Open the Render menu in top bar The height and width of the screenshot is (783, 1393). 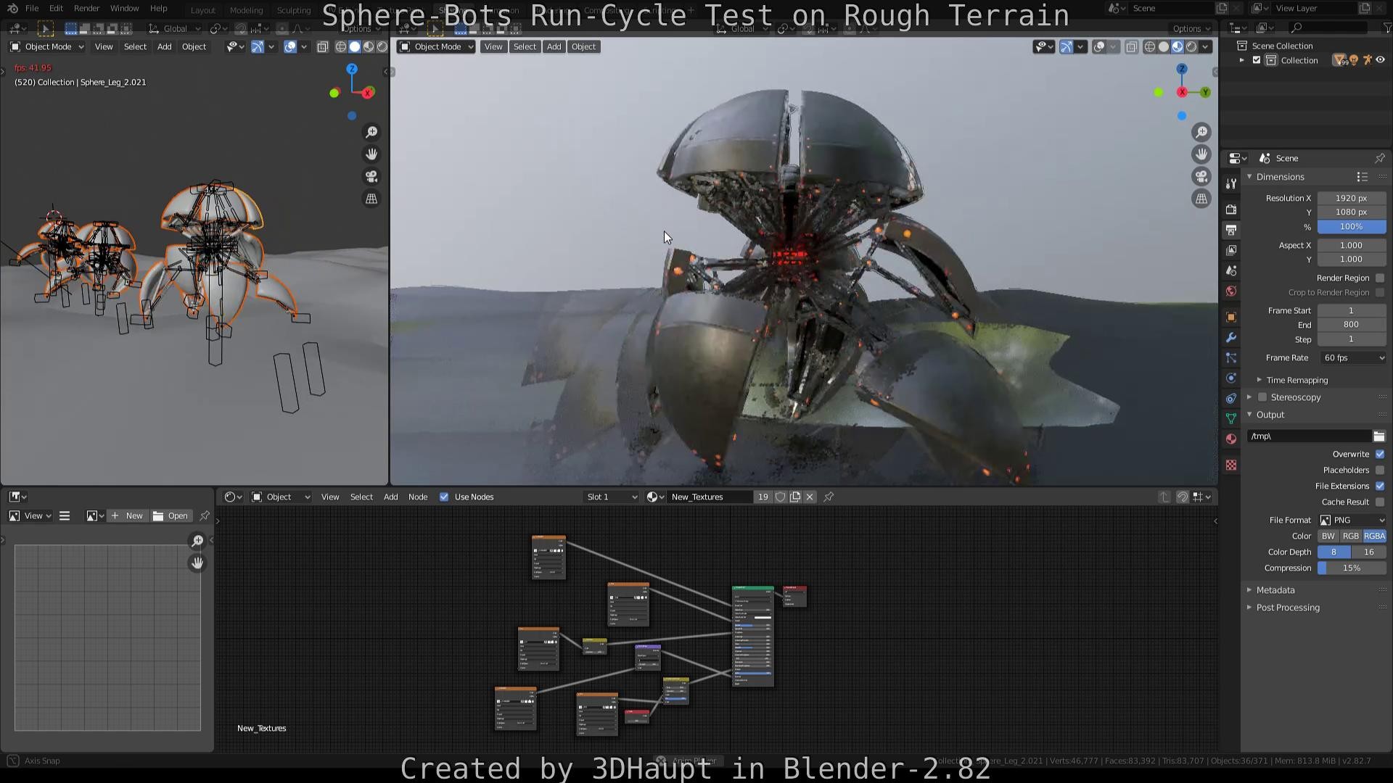(x=86, y=8)
